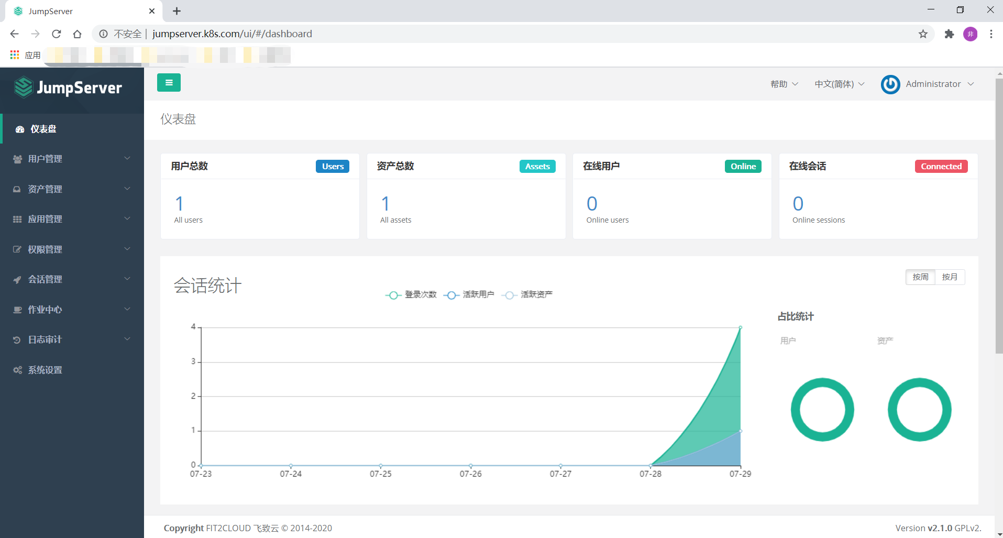Screen dimensions: 1003x538
Task: Close the JumpServer browser tab
Action: [152, 11]
